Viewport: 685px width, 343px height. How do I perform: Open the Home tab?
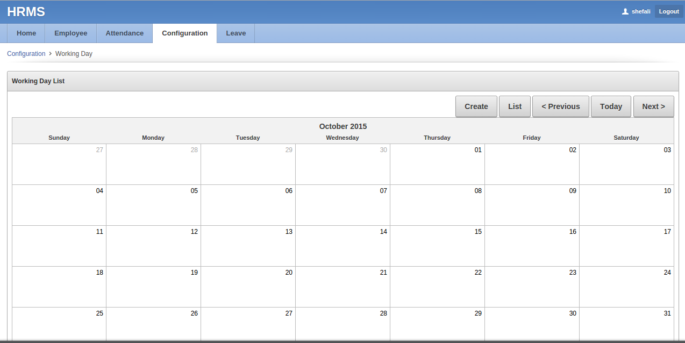click(26, 33)
